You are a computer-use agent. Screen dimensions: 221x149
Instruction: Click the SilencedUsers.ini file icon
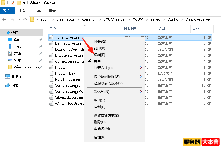pos(51,98)
